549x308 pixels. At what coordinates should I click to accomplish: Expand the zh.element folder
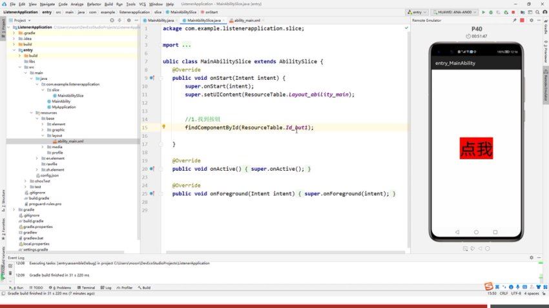coord(37,169)
